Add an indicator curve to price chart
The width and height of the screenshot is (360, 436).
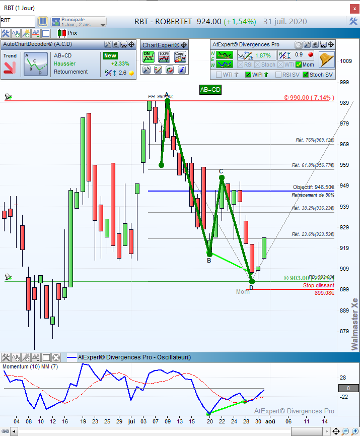click(x=16, y=33)
